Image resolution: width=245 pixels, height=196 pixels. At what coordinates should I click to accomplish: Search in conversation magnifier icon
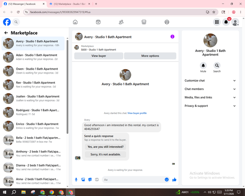click(217, 66)
